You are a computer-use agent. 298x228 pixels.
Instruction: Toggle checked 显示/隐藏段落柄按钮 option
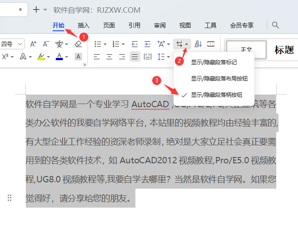214,95
